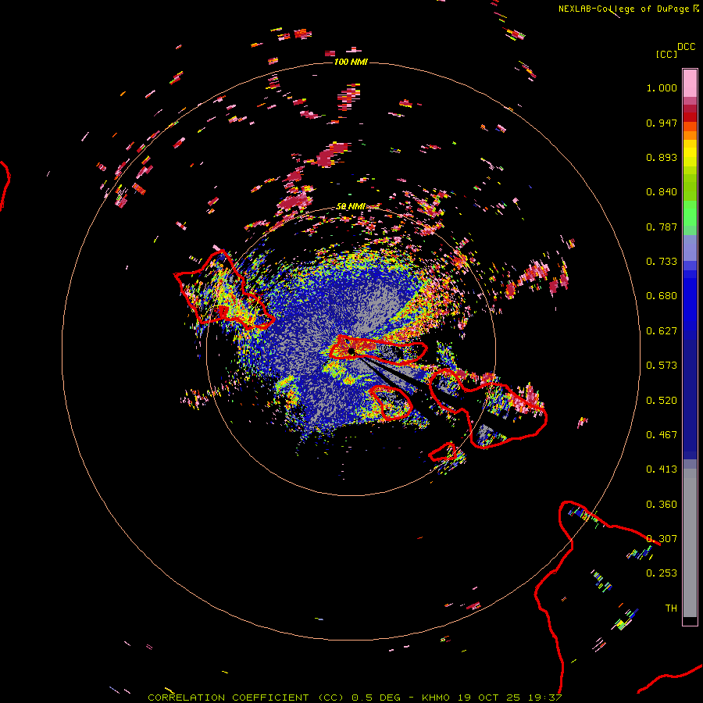
Task: Select the 1.000 scale value
Action: tap(662, 87)
